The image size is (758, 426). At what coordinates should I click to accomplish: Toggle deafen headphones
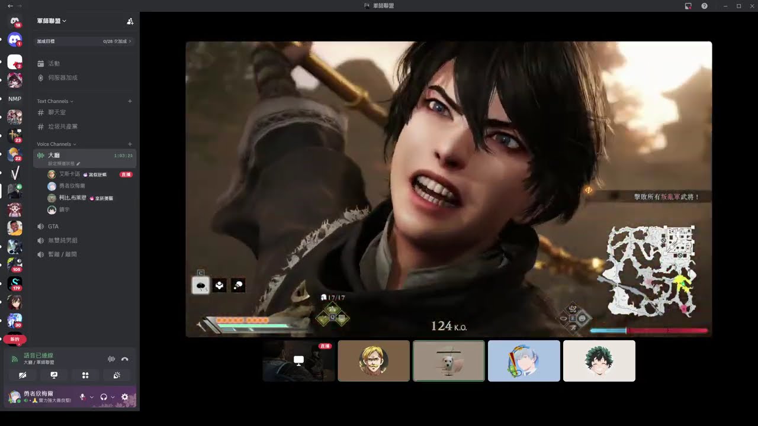click(104, 397)
